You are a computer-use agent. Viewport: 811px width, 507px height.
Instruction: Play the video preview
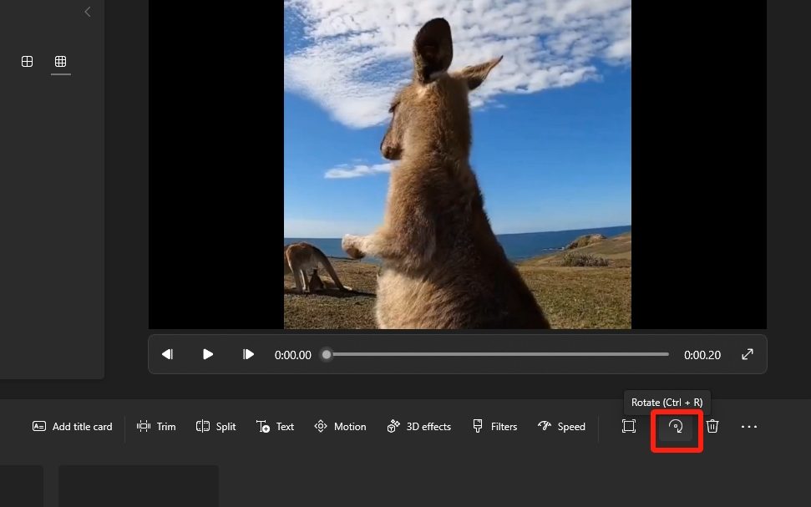click(x=207, y=354)
